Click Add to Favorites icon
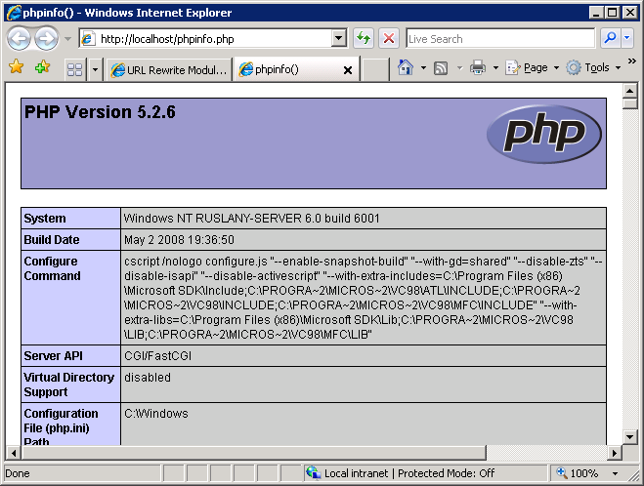 42,68
